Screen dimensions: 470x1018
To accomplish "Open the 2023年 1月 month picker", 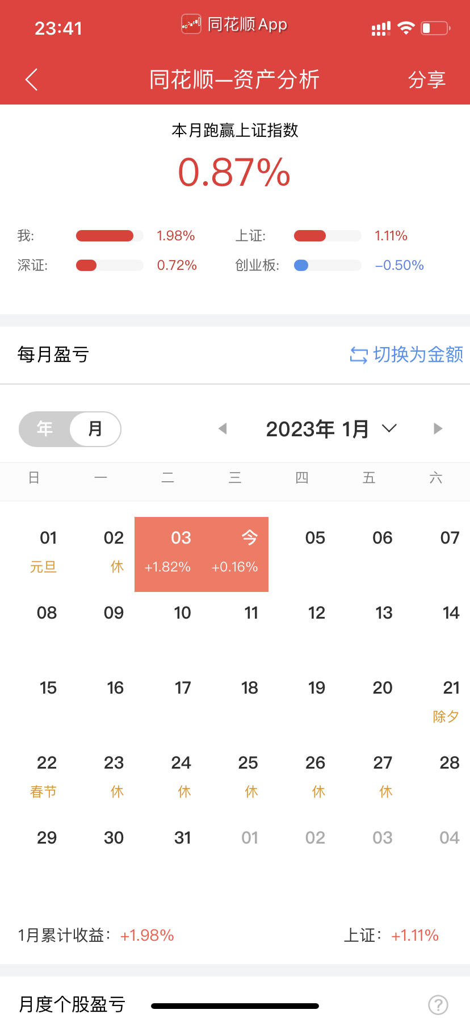I will 331,429.
